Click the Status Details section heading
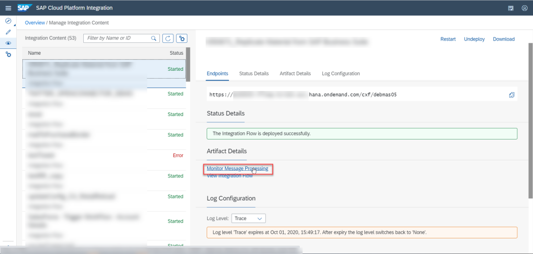Viewport: 533px width, 254px height. 225,113
